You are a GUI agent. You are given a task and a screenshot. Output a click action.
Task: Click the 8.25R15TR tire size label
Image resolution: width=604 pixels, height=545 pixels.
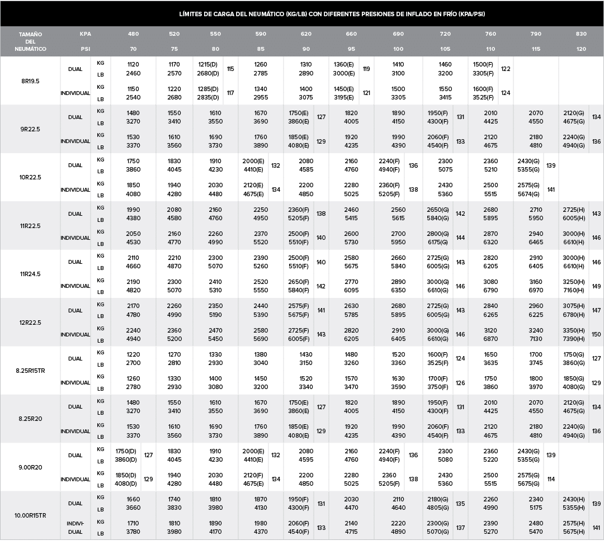[x=30, y=371]
